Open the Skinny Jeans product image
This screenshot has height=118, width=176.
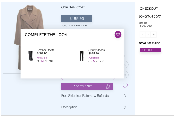point(81,56)
